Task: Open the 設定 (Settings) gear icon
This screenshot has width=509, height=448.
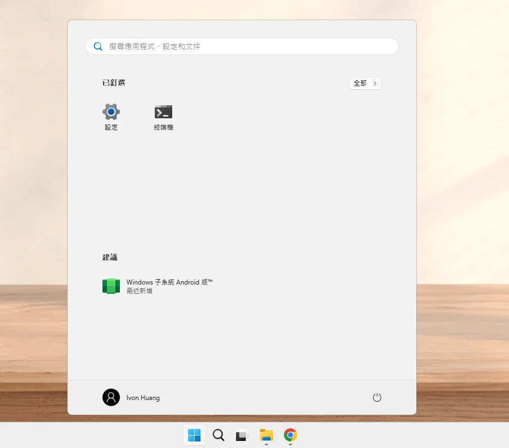Action: coord(111,112)
